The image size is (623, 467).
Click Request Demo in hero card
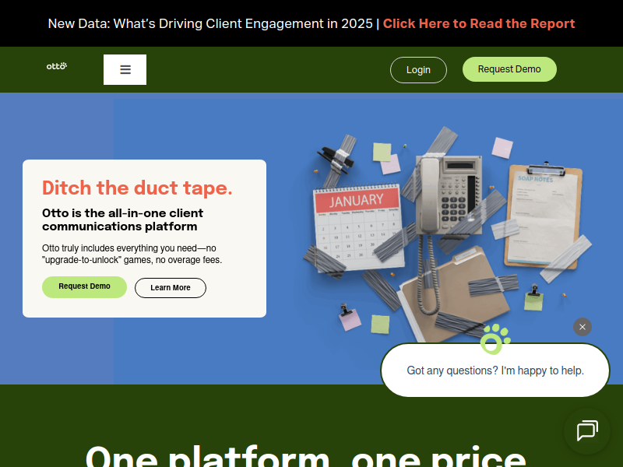[84, 286]
